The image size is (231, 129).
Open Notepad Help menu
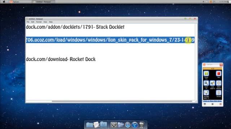(x=51, y=22)
